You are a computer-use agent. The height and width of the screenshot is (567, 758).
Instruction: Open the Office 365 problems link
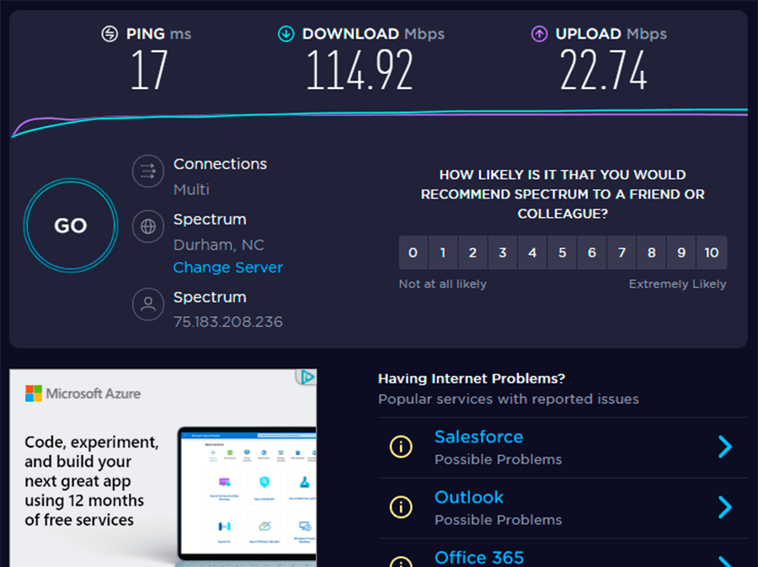pyautogui.click(x=479, y=558)
